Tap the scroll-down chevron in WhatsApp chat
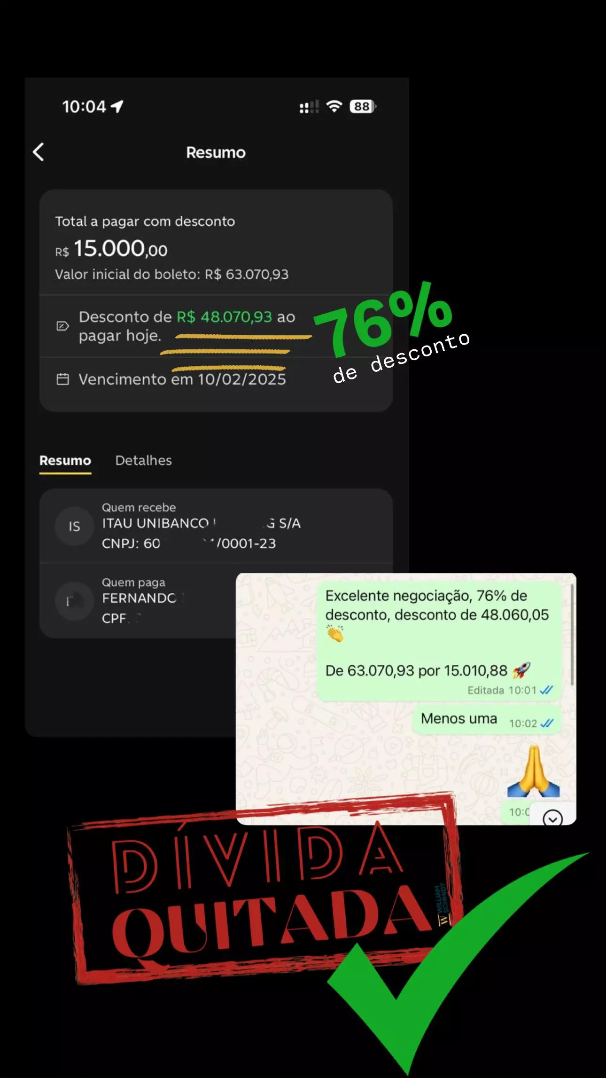The width and height of the screenshot is (606, 1078). [552, 818]
